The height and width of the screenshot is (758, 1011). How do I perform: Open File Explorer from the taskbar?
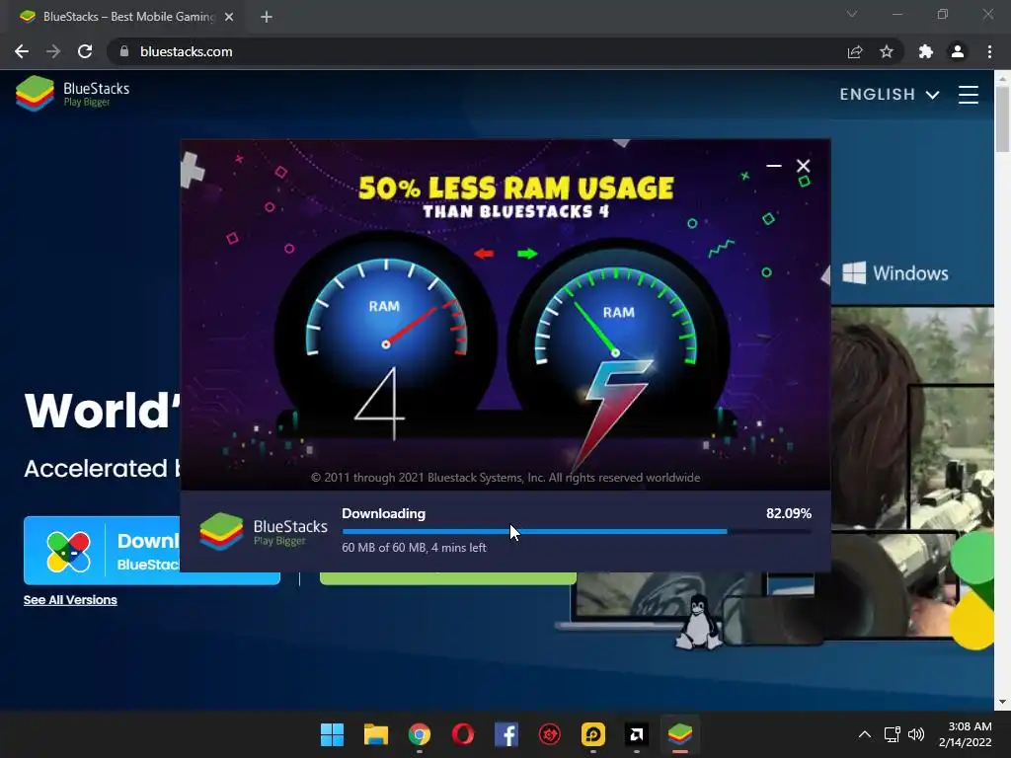[x=376, y=734]
